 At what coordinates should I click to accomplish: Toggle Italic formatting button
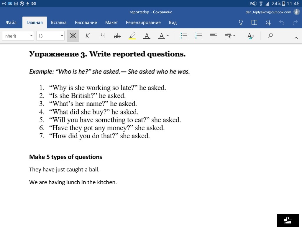pyautogui.click(x=88, y=36)
